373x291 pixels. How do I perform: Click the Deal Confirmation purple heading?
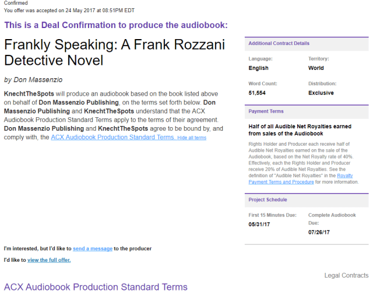pos(116,25)
